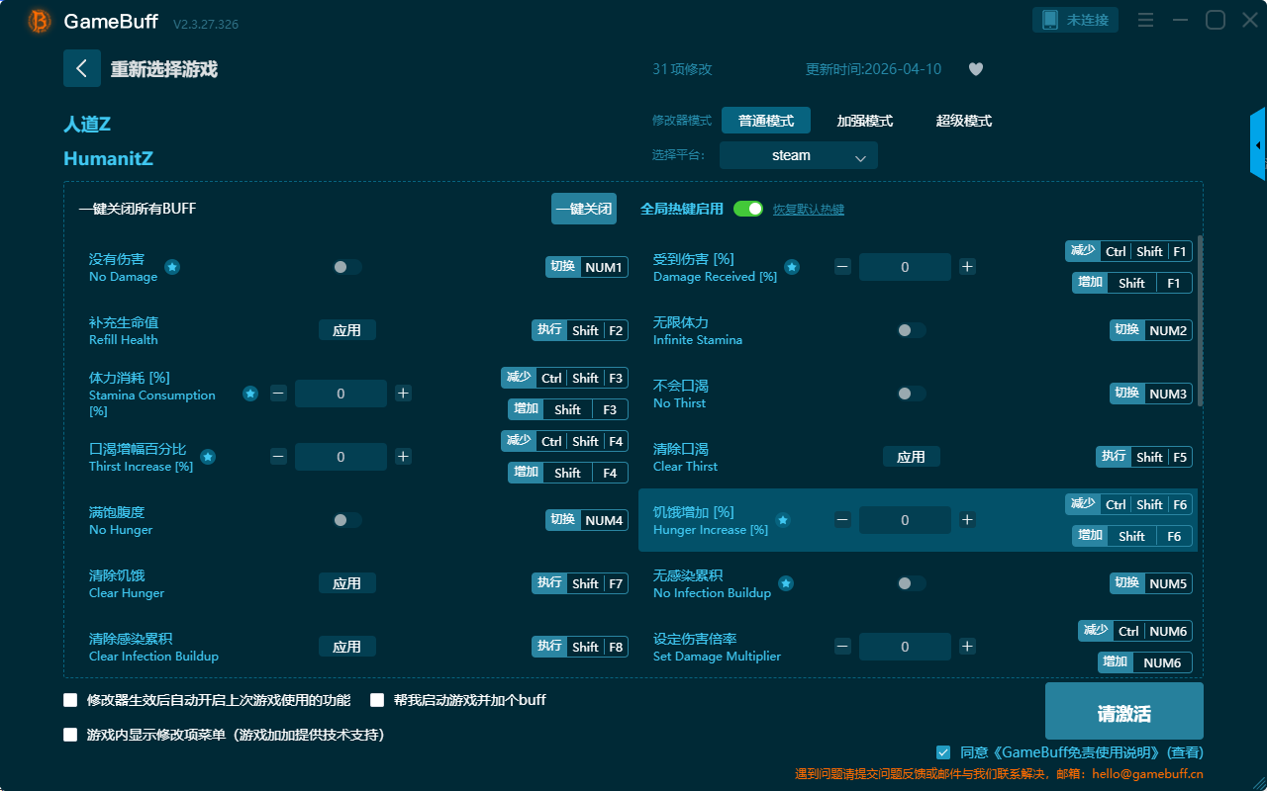Image resolution: width=1267 pixels, height=791 pixels.
Task: Open the steam platform dropdown
Action: (x=798, y=155)
